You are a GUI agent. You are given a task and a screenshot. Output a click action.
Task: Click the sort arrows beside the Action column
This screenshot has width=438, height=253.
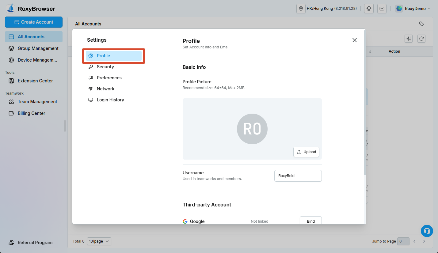coord(370,52)
